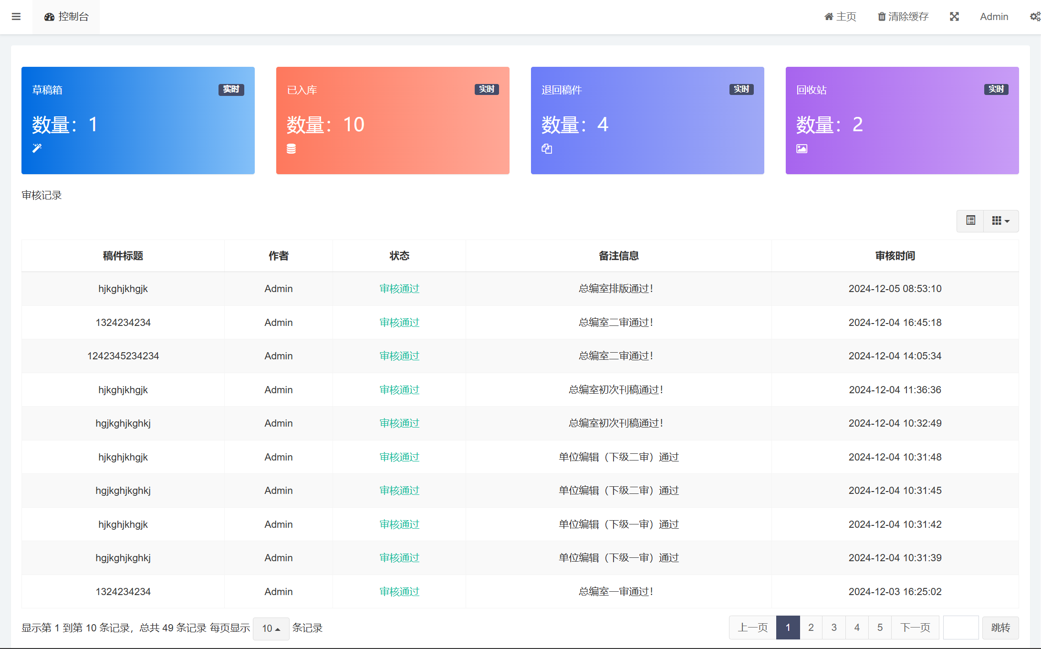The width and height of the screenshot is (1041, 649).
Task: Click 审核通过 status for 1242345234234 row
Action: click(399, 356)
